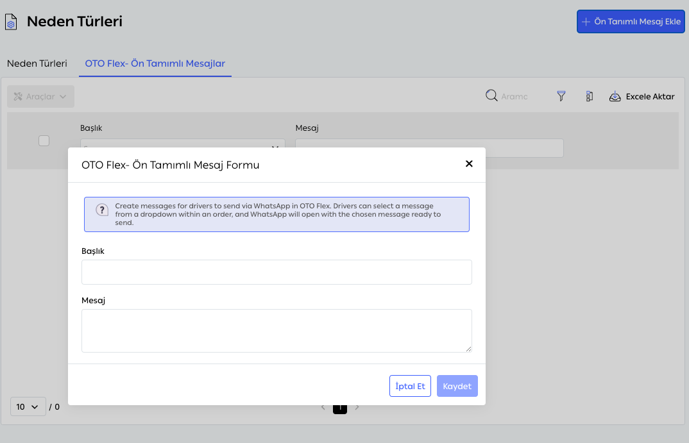Click the Neden Türleri document icon

tap(11, 22)
